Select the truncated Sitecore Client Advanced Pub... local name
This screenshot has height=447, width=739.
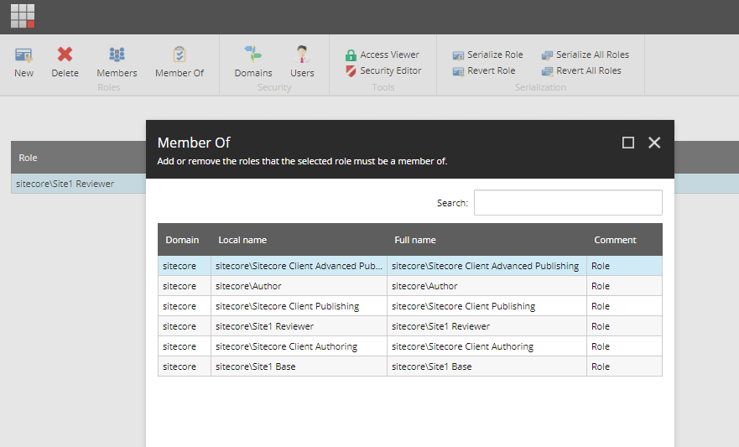tap(299, 266)
